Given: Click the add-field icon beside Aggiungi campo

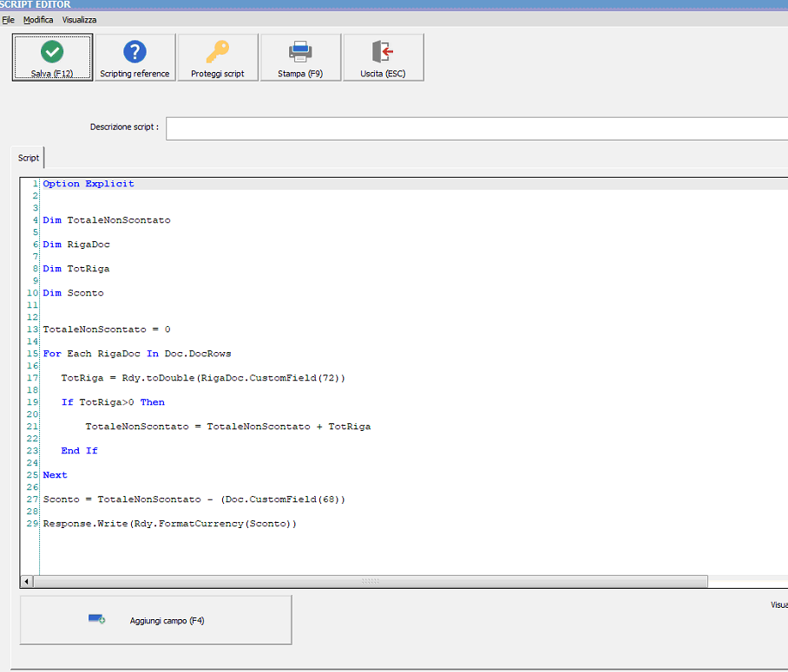Looking at the screenshot, I should click(96, 619).
